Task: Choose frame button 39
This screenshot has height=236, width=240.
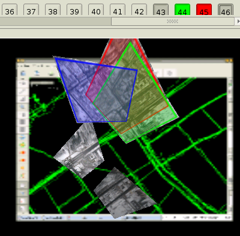Action: pos(74,10)
